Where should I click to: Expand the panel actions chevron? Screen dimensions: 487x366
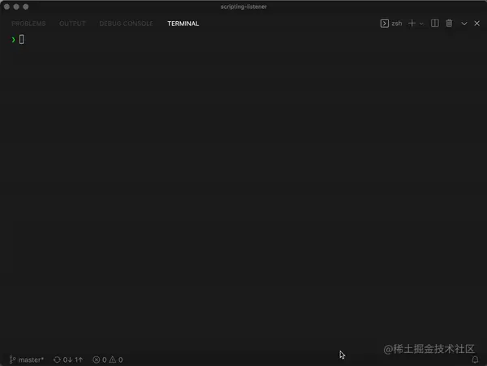tap(464, 24)
